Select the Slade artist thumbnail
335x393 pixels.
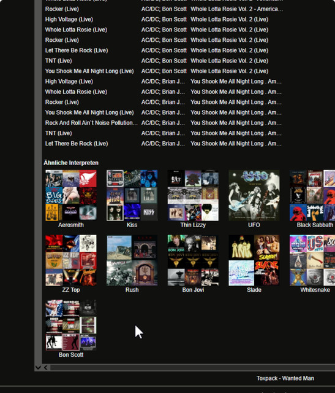[254, 260]
